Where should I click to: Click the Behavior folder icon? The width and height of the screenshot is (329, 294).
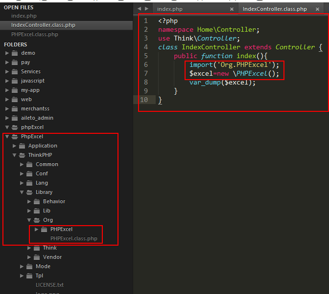(37, 202)
